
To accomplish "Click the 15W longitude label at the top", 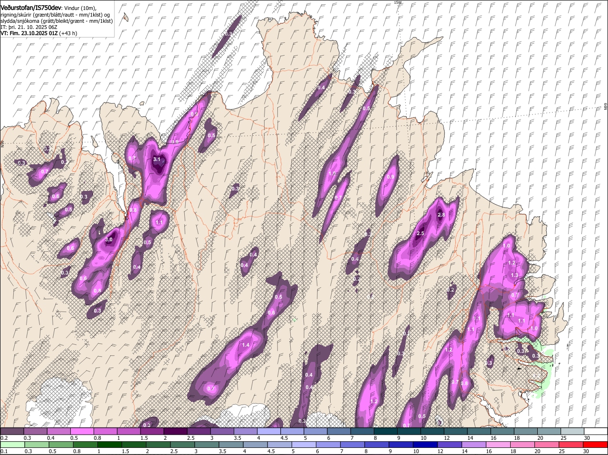I will pyautogui.click(x=398, y=2).
